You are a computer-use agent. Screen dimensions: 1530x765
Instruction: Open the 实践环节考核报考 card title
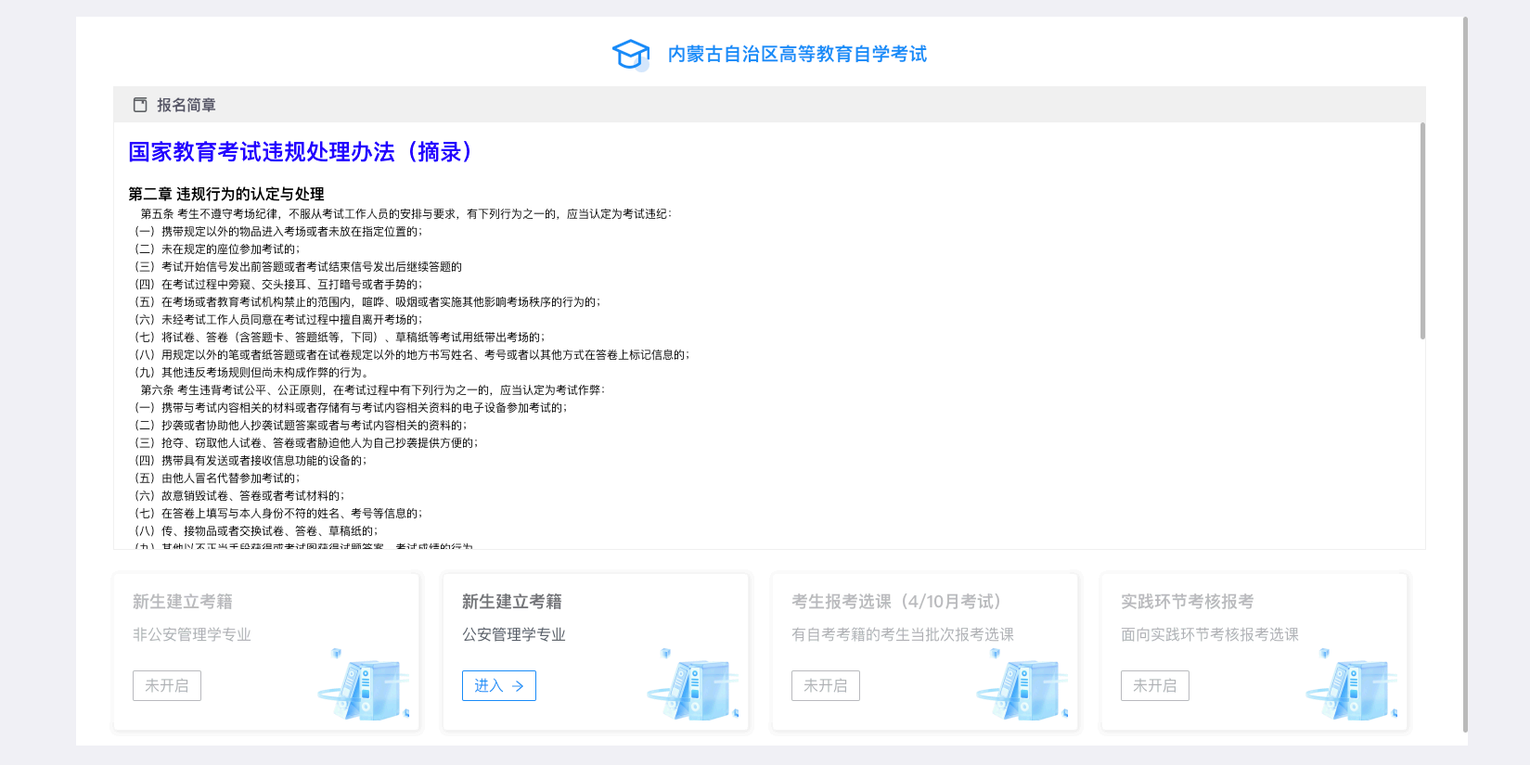coord(1187,602)
